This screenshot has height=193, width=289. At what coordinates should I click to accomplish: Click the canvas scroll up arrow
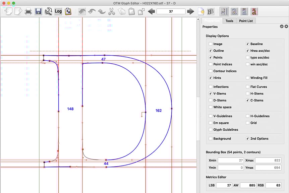point(198,19)
